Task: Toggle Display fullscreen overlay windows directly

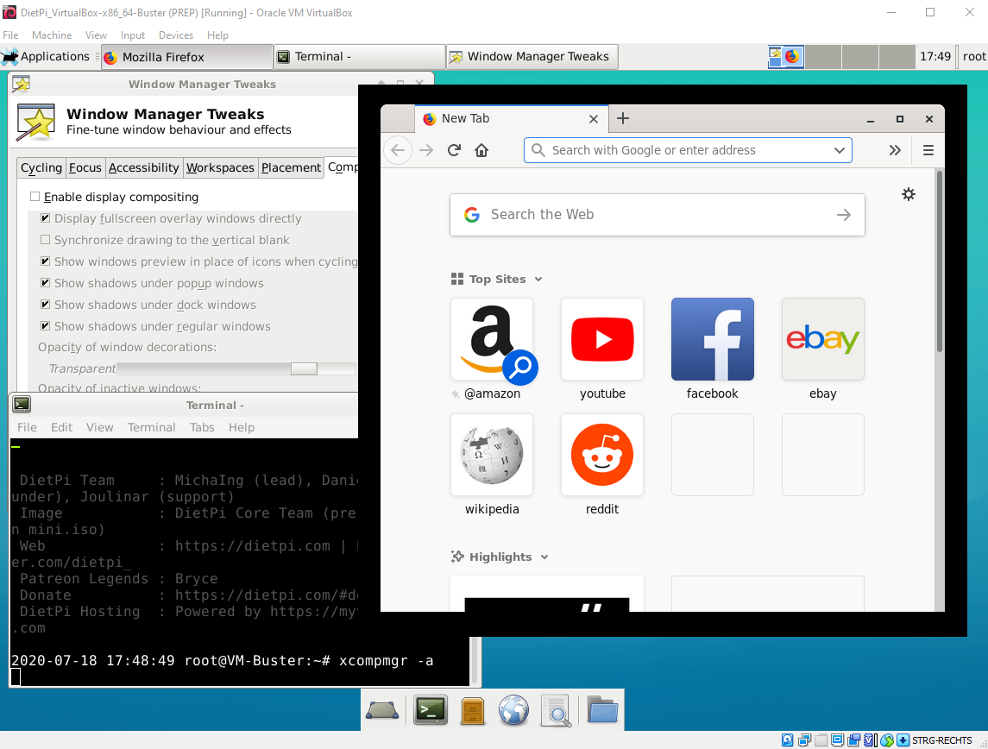Action: (45, 218)
